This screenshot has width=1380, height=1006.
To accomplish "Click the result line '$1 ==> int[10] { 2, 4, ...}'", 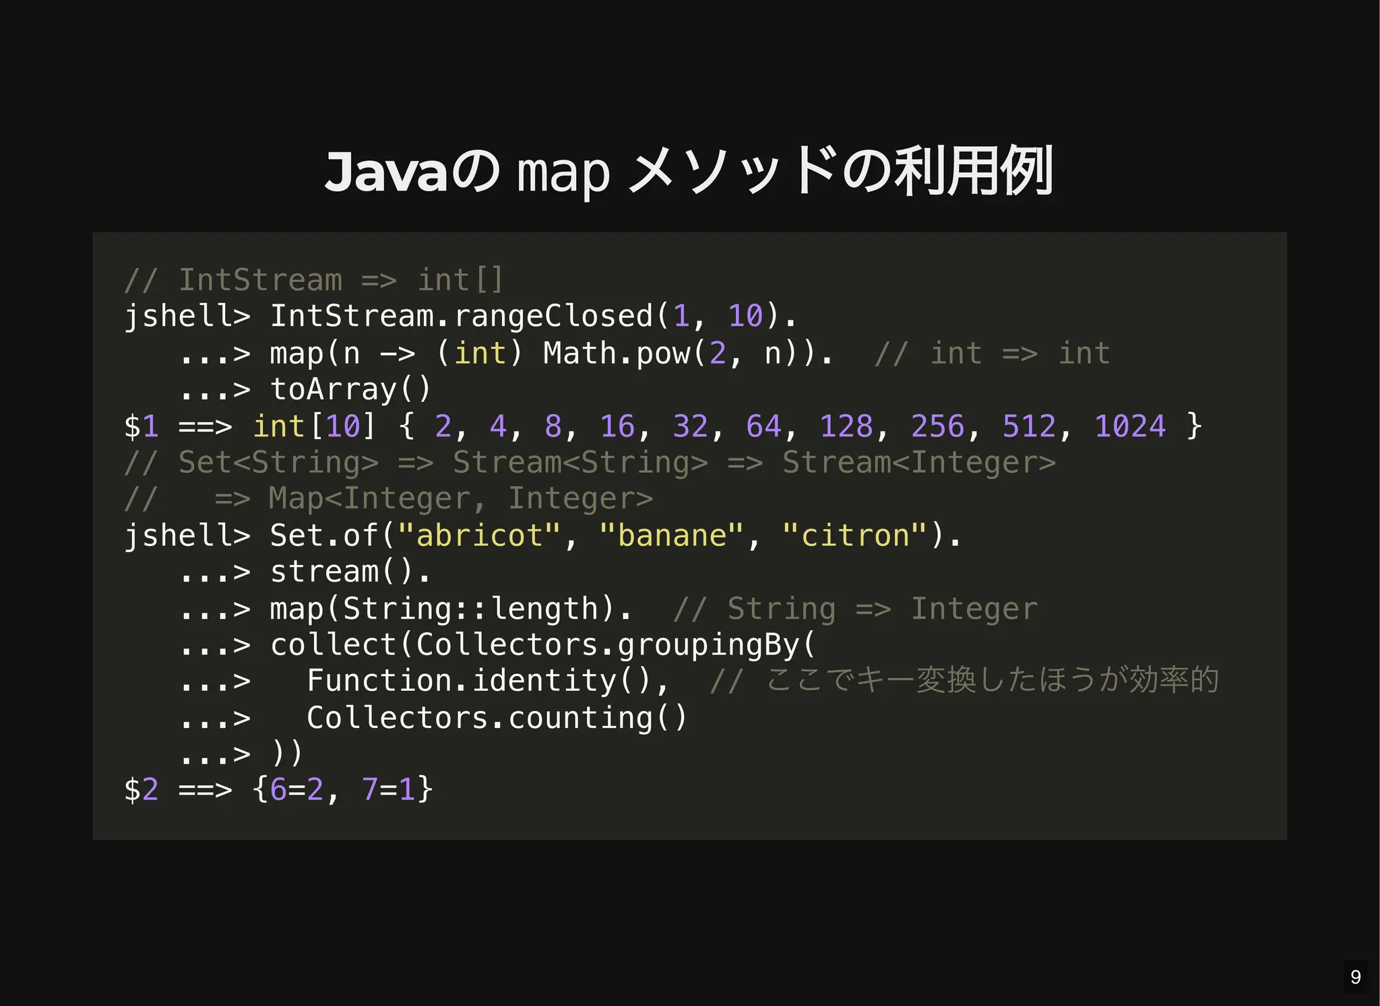I will tap(663, 426).
